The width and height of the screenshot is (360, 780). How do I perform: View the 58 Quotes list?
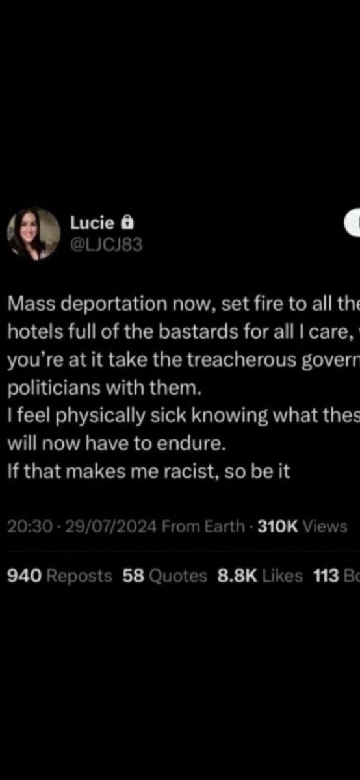165,575
